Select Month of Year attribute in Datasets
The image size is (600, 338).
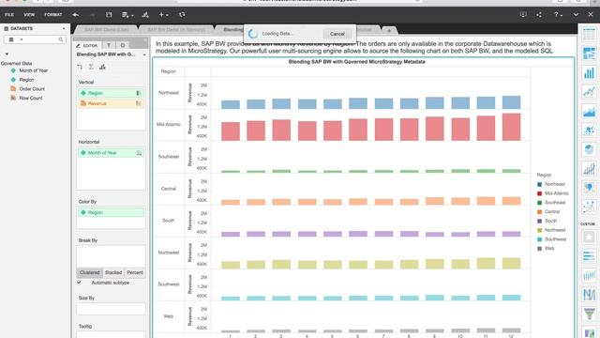click(x=34, y=70)
